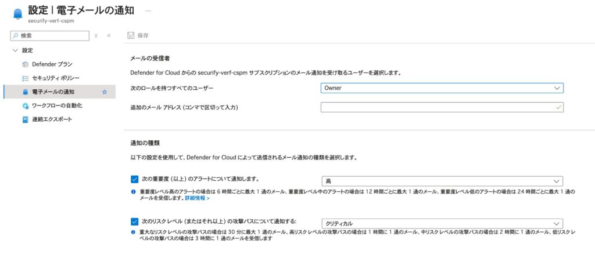Click the 連続エクスポート book icon

(x=25, y=119)
